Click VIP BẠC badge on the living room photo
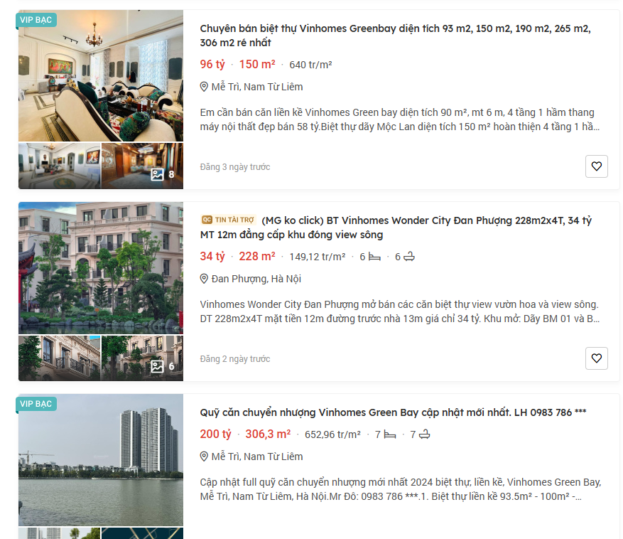Screen dimensions: 623x539 36,21
